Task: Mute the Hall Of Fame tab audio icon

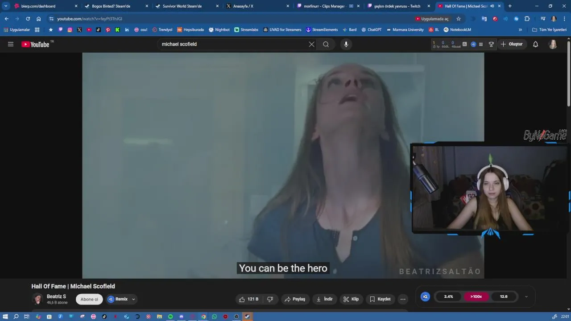Action: [492, 6]
